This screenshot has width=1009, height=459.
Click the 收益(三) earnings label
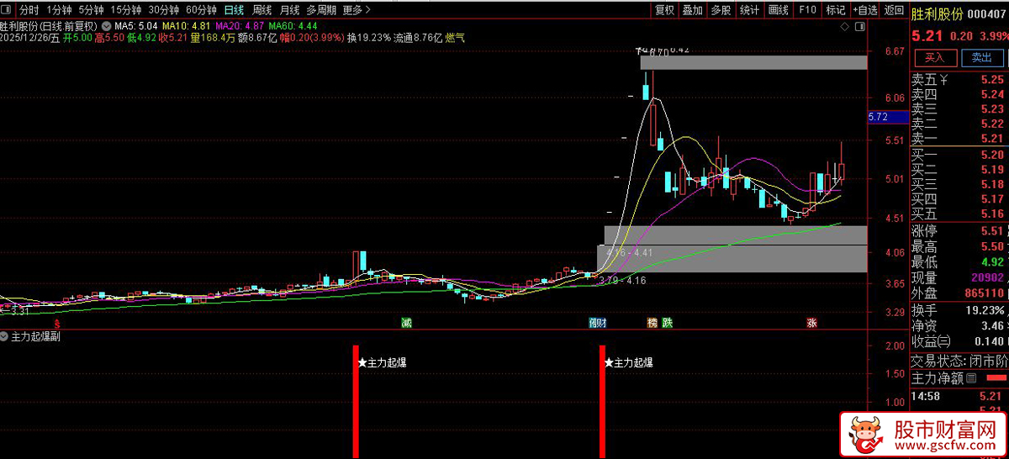click(931, 341)
